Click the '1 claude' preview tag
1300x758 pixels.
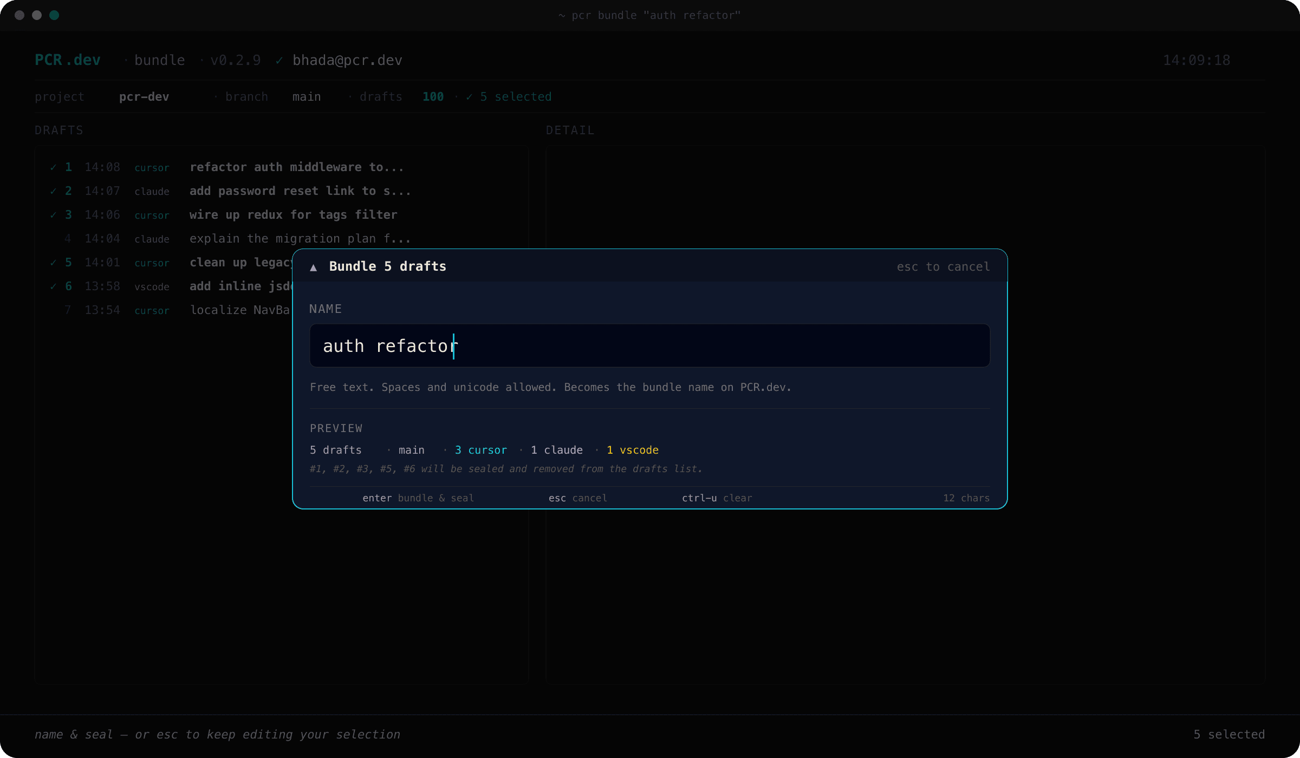(x=557, y=450)
